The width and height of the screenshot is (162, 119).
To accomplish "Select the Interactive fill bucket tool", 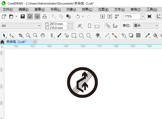I will click(155, 35).
